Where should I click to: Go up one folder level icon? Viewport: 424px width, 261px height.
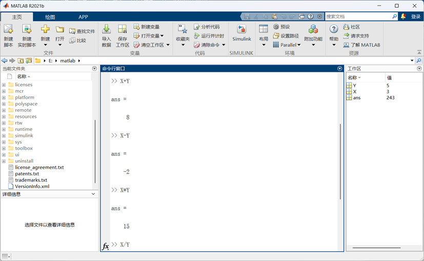pyautogui.click(x=21, y=61)
